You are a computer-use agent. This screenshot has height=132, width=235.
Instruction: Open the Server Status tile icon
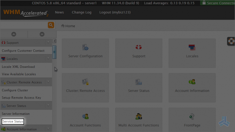click(138, 82)
